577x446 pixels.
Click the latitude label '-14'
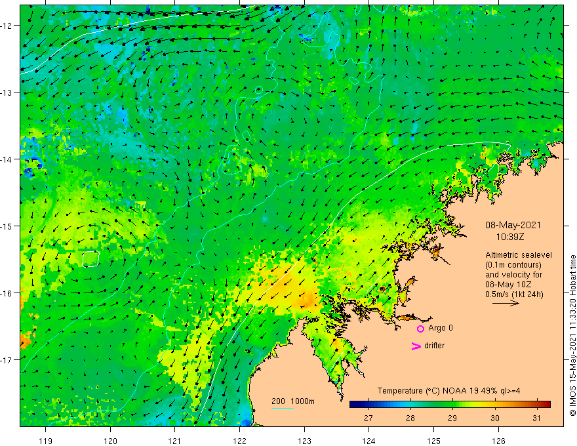[x=7, y=159]
